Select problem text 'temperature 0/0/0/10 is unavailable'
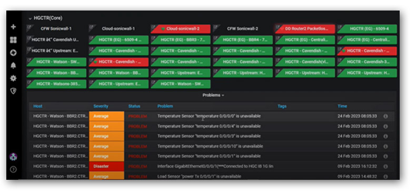Screen dimensions: 416x194 (x=210, y=146)
